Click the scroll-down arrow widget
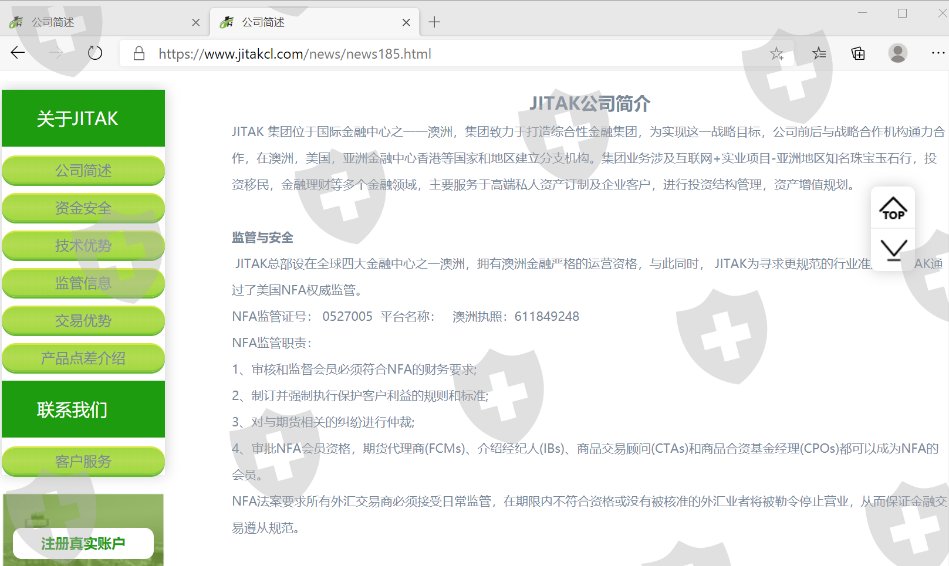 point(893,249)
